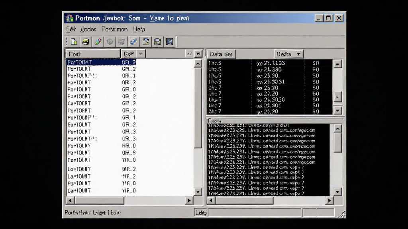Image resolution: width=408 pixels, height=229 pixels.
Task: Click the floppy disk save toolbar icon
Action: coord(157,41)
